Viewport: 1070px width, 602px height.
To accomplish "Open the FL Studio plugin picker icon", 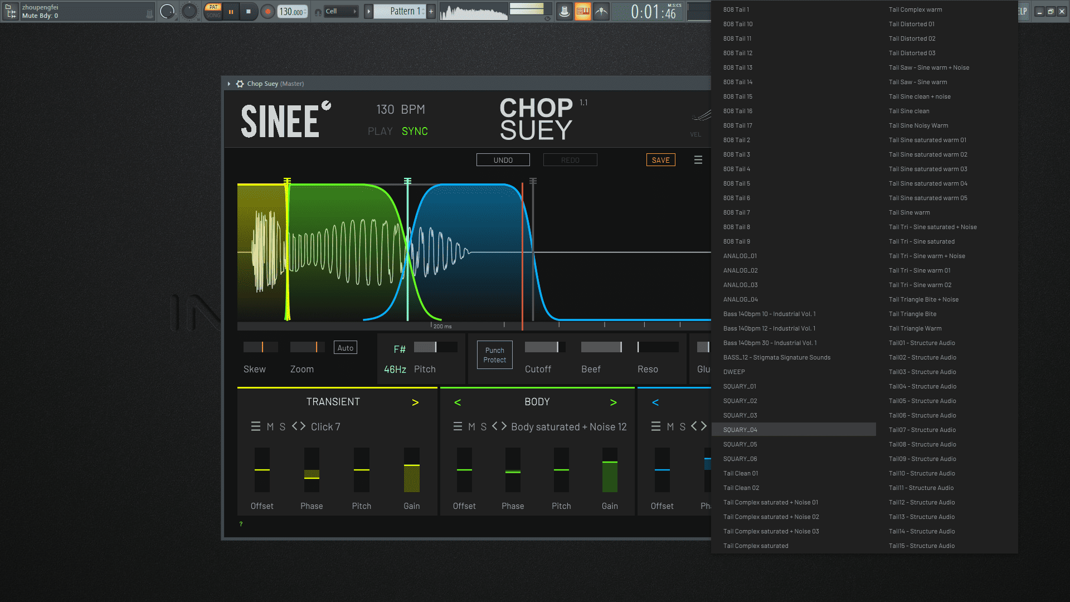I will click(x=11, y=11).
